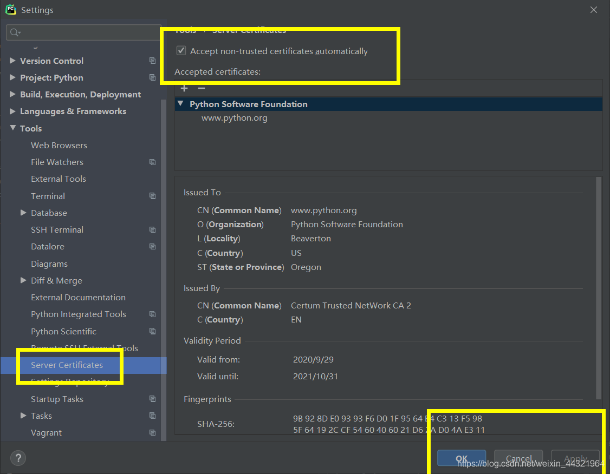Image resolution: width=610 pixels, height=474 pixels.
Task: Click project-level icon beside Datalore
Action: pos(153,246)
